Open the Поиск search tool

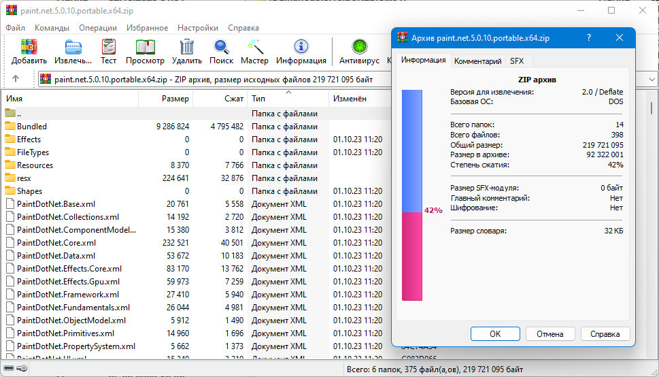click(x=221, y=47)
